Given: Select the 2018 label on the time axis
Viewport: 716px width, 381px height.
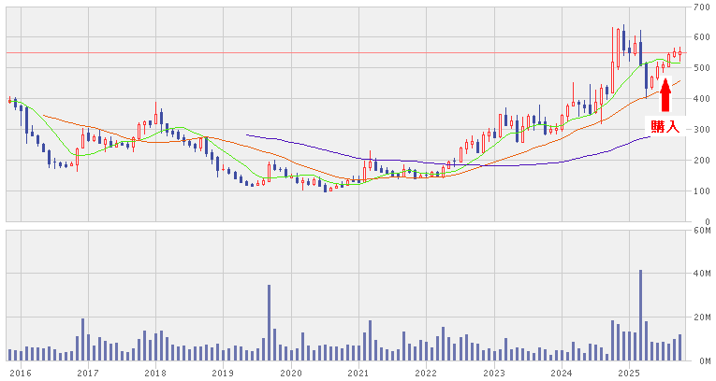Looking at the screenshot, I should (x=155, y=373).
